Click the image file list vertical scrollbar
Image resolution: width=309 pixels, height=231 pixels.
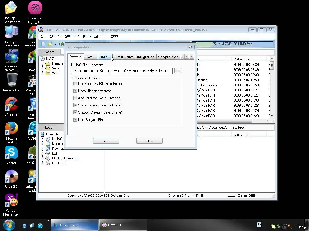[x=272, y=87]
